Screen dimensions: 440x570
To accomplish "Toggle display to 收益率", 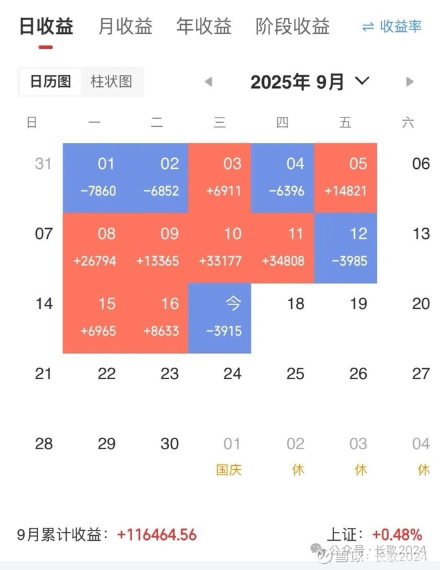I will (401, 27).
